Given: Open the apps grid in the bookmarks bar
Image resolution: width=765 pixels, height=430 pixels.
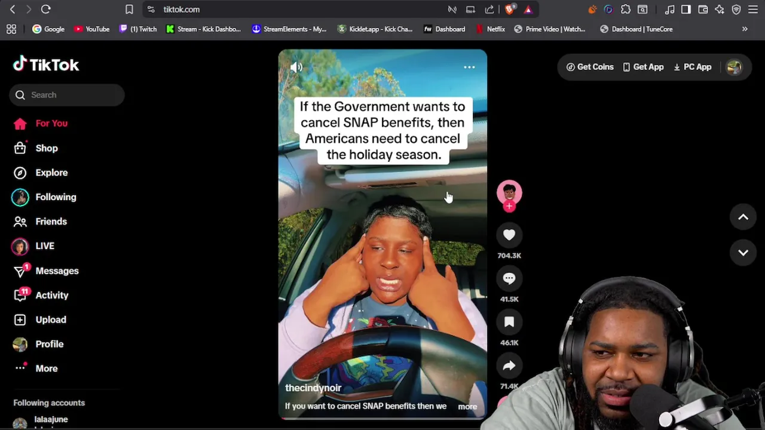Looking at the screenshot, I should click(x=11, y=29).
